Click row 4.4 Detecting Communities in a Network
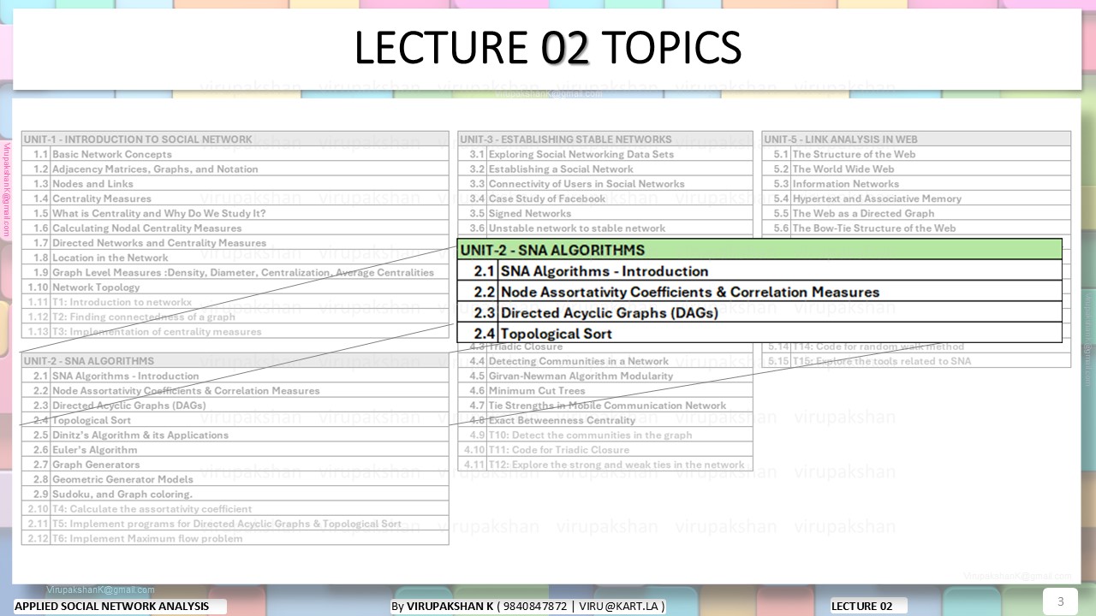Image resolution: width=1096 pixels, height=616 pixels. pyautogui.click(x=605, y=361)
